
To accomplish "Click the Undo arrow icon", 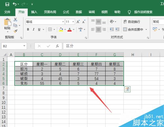I will coord(15,4).
